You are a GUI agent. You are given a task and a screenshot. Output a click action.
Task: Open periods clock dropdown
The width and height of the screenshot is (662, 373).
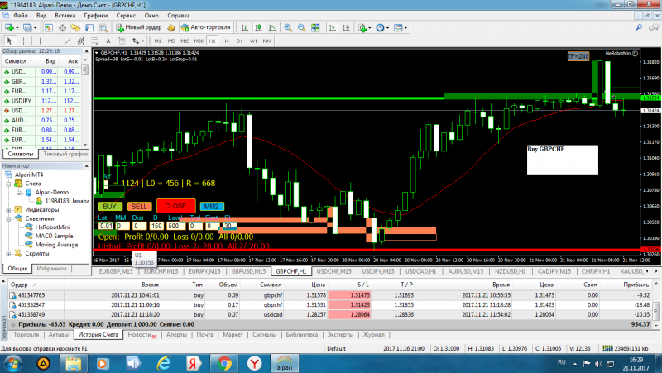[x=382, y=28]
